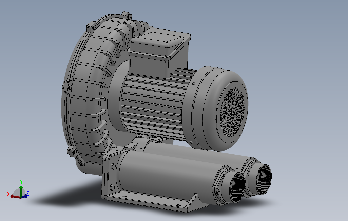The image size is (348, 221).
Task: Click the red X axis of the orientation triad
Action: click(x=15, y=196)
